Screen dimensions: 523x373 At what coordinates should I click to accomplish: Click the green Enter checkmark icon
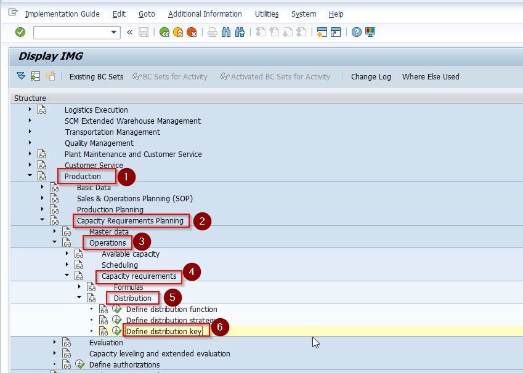click(x=20, y=33)
